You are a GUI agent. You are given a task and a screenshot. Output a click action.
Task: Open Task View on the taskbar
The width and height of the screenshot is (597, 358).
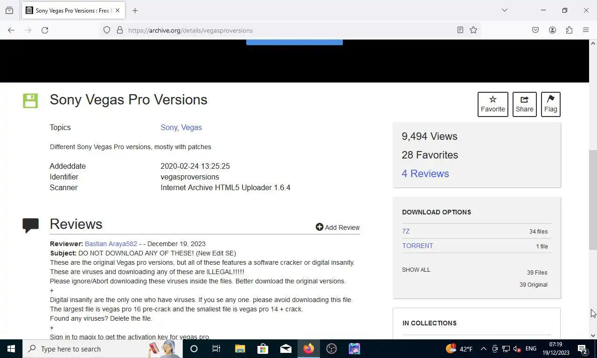(x=216, y=349)
